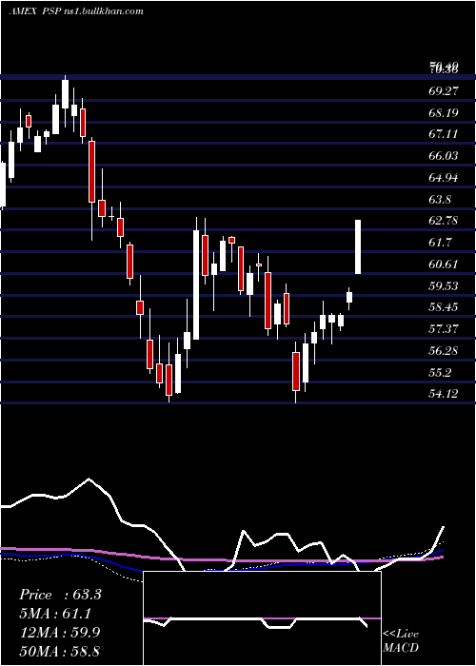Click the 67.11 price axis label
Viewport: 476px width, 666px height.
click(444, 134)
